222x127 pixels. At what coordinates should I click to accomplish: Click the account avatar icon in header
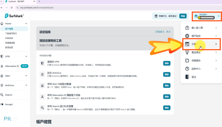(x=196, y=16)
